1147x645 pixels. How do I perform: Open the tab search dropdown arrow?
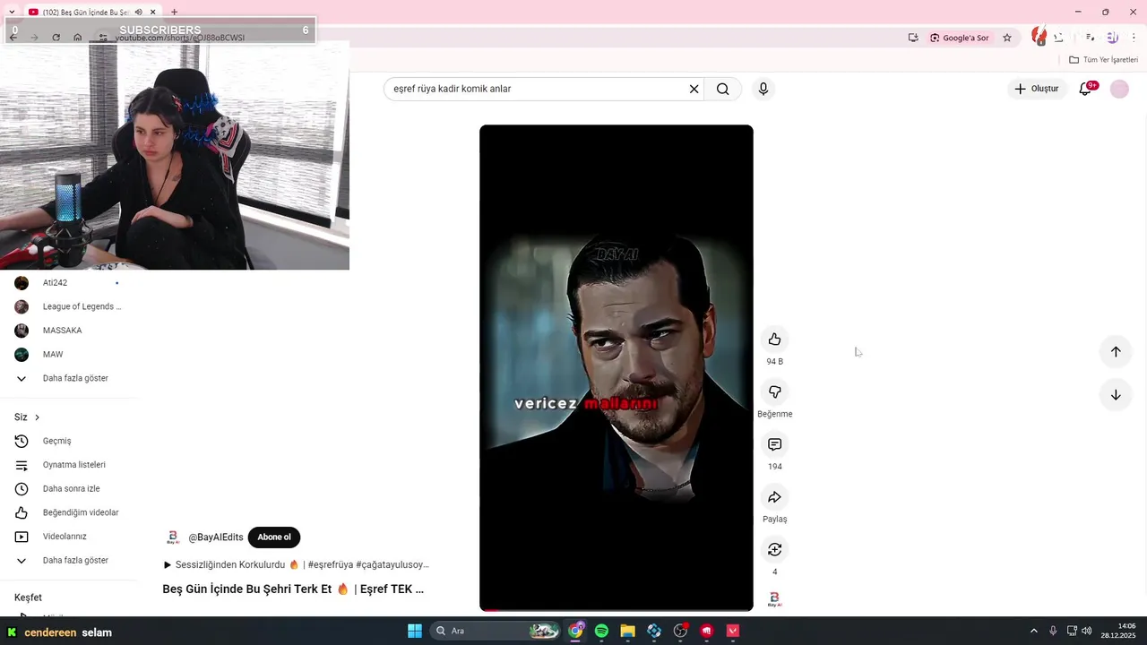11,12
